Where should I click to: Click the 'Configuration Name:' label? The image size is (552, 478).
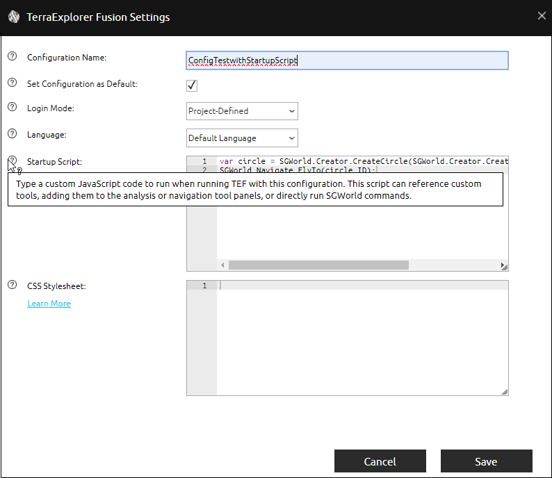[67, 58]
